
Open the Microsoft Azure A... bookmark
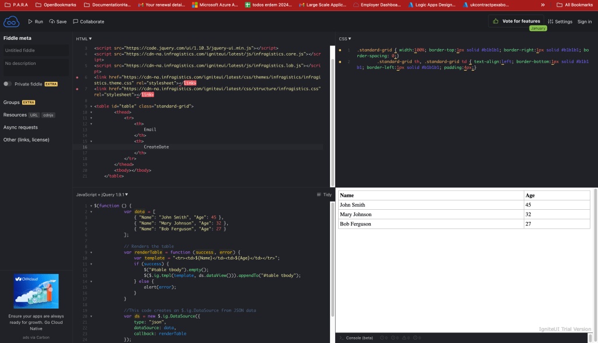[x=215, y=5]
